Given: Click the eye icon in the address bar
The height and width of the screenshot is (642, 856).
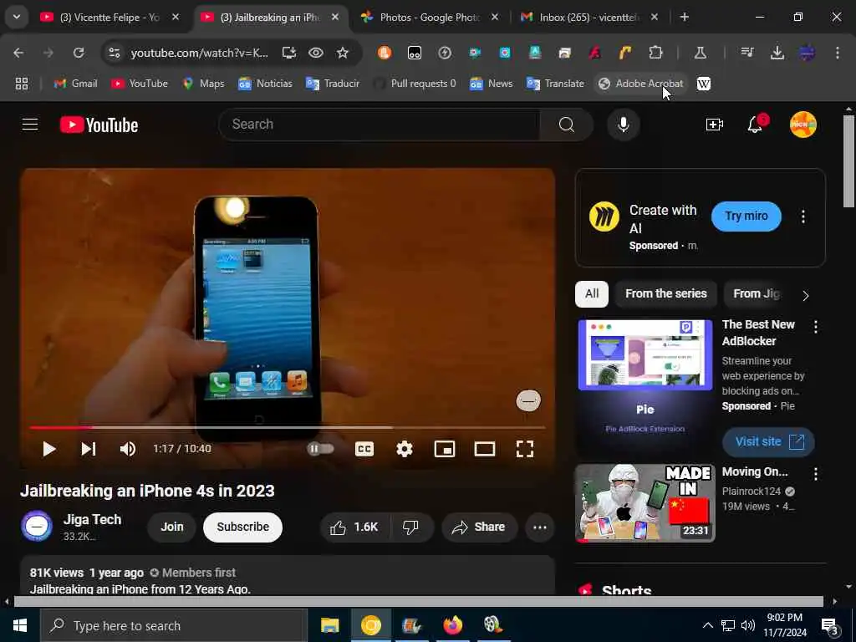Looking at the screenshot, I should point(315,53).
